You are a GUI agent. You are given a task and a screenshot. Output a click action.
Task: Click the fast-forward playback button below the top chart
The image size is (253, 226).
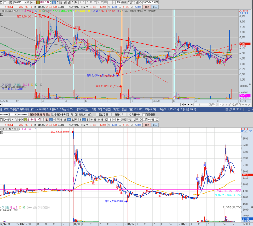(x=192, y=105)
